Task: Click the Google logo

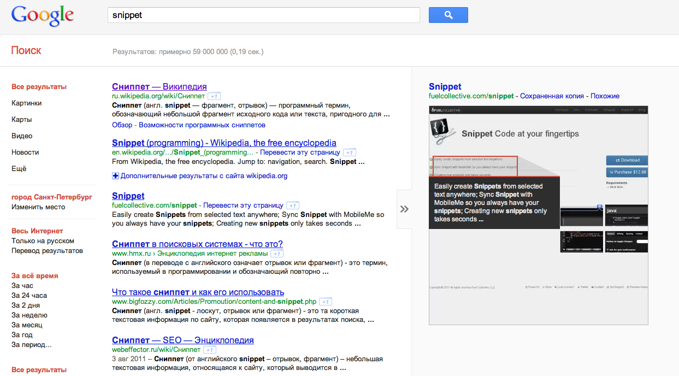Action: [42, 15]
